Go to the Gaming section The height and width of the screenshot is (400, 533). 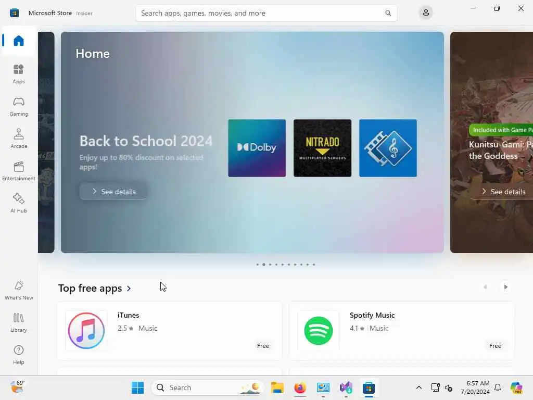[19, 106]
